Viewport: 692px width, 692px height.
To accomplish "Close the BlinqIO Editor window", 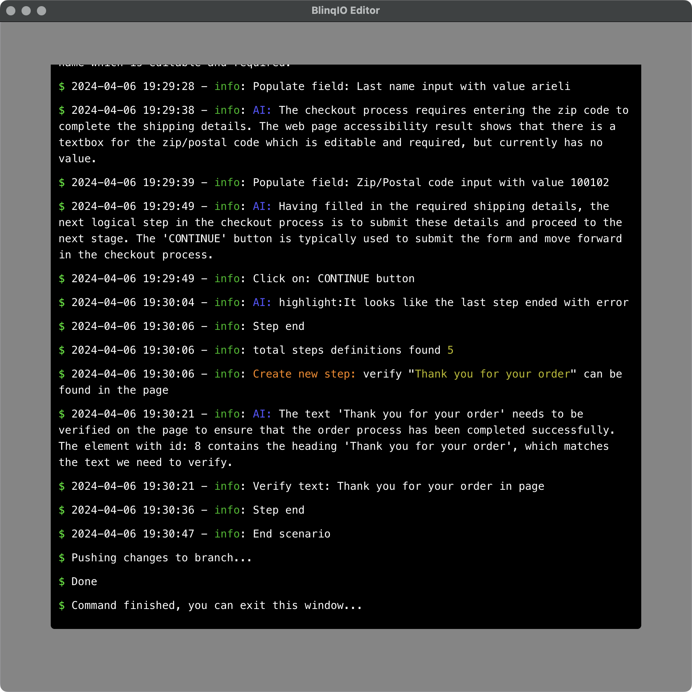I will [11, 11].
